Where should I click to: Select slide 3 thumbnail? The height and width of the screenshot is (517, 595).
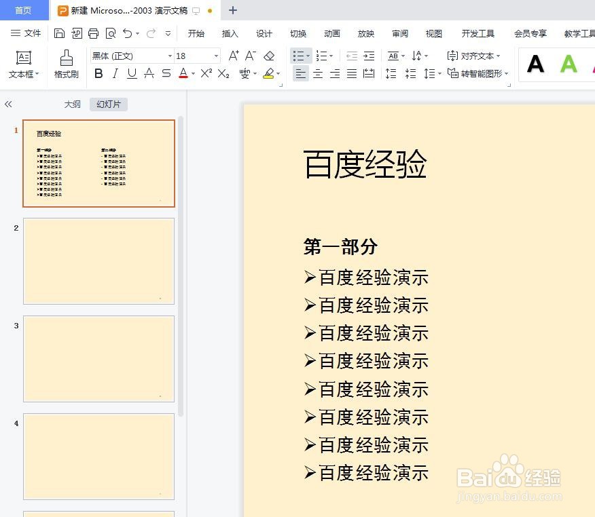pyautogui.click(x=99, y=358)
